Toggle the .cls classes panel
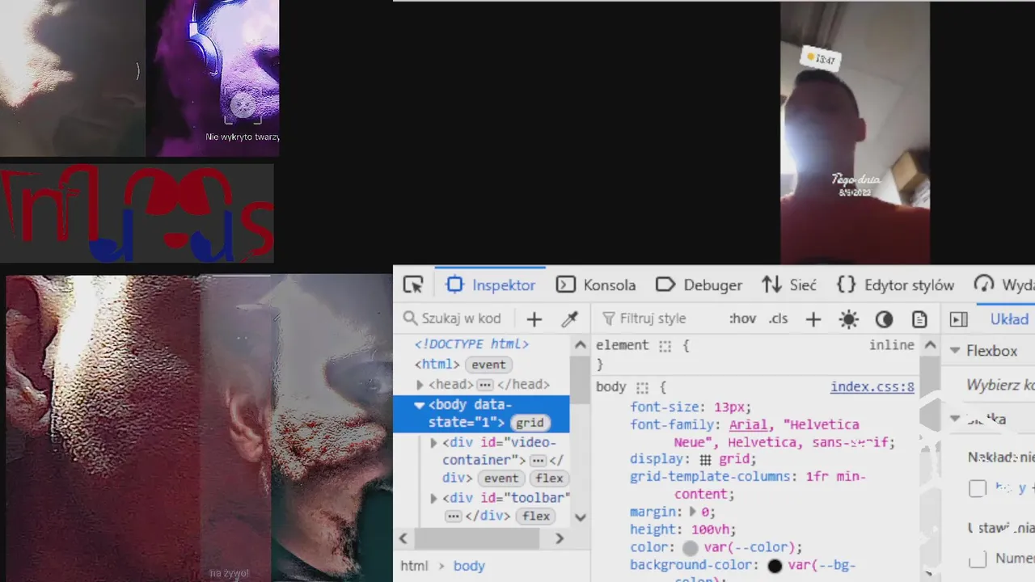The width and height of the screenshot is (1035, 582). (x=777, y=318)
